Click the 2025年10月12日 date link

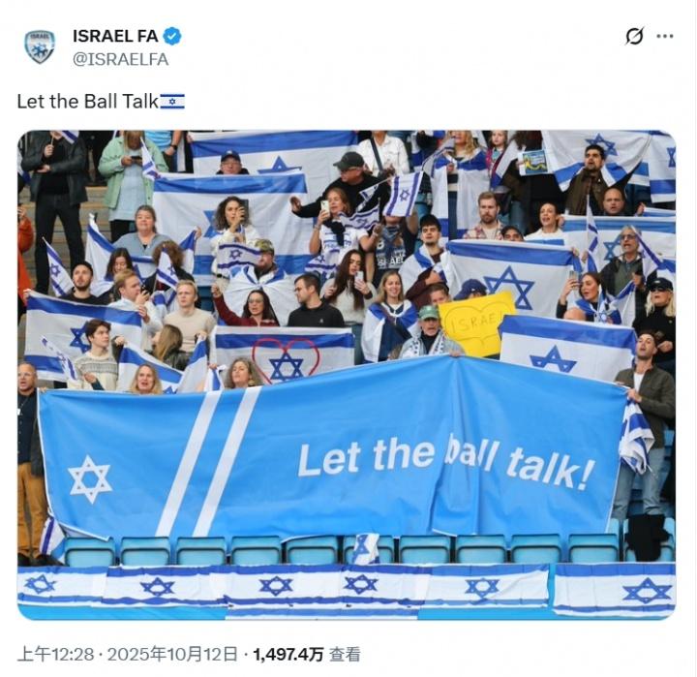[x=172, y=655]
